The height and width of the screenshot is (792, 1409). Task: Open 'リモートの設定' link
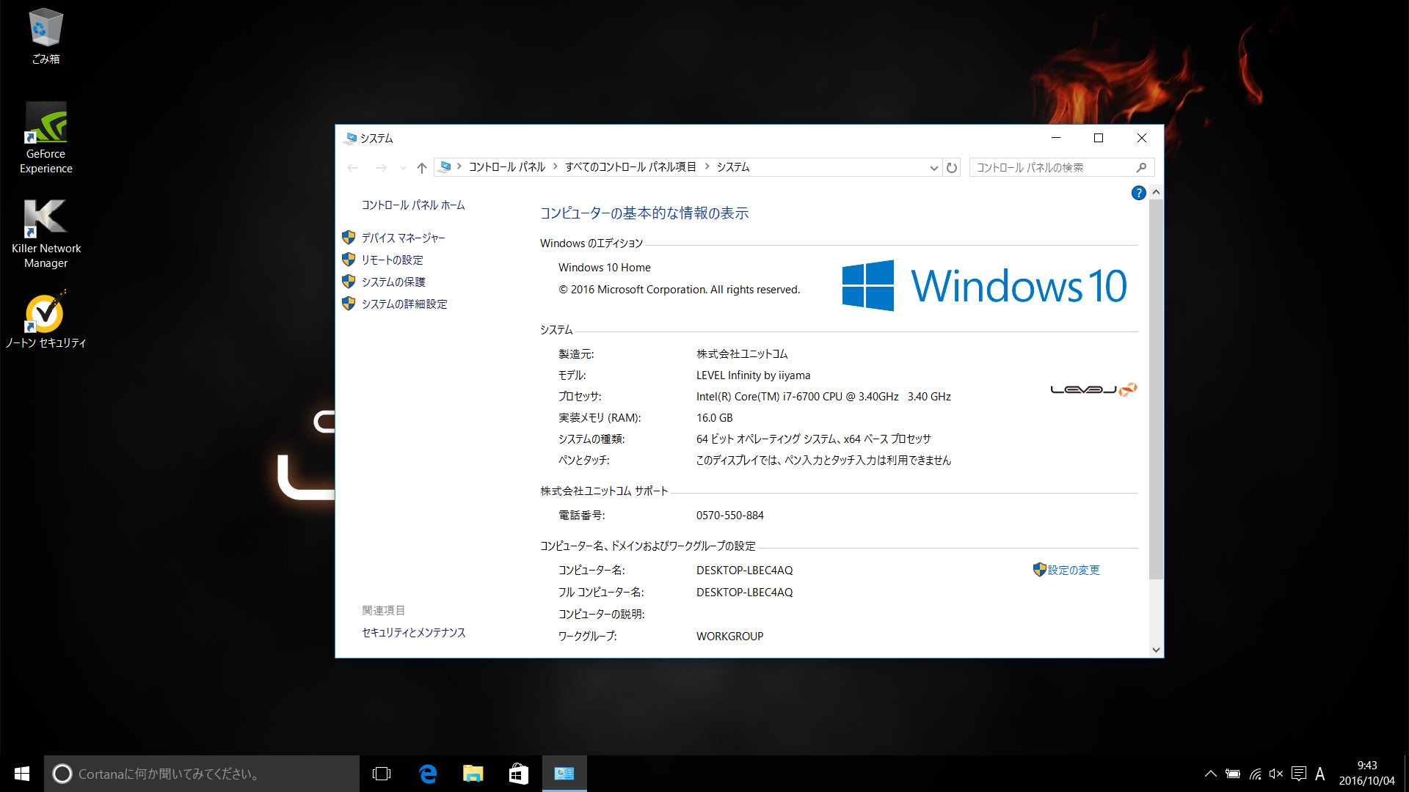[x=392, y=260]
